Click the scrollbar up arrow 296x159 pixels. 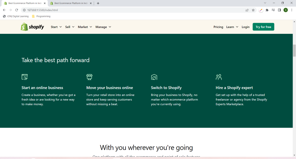point(294,22)
